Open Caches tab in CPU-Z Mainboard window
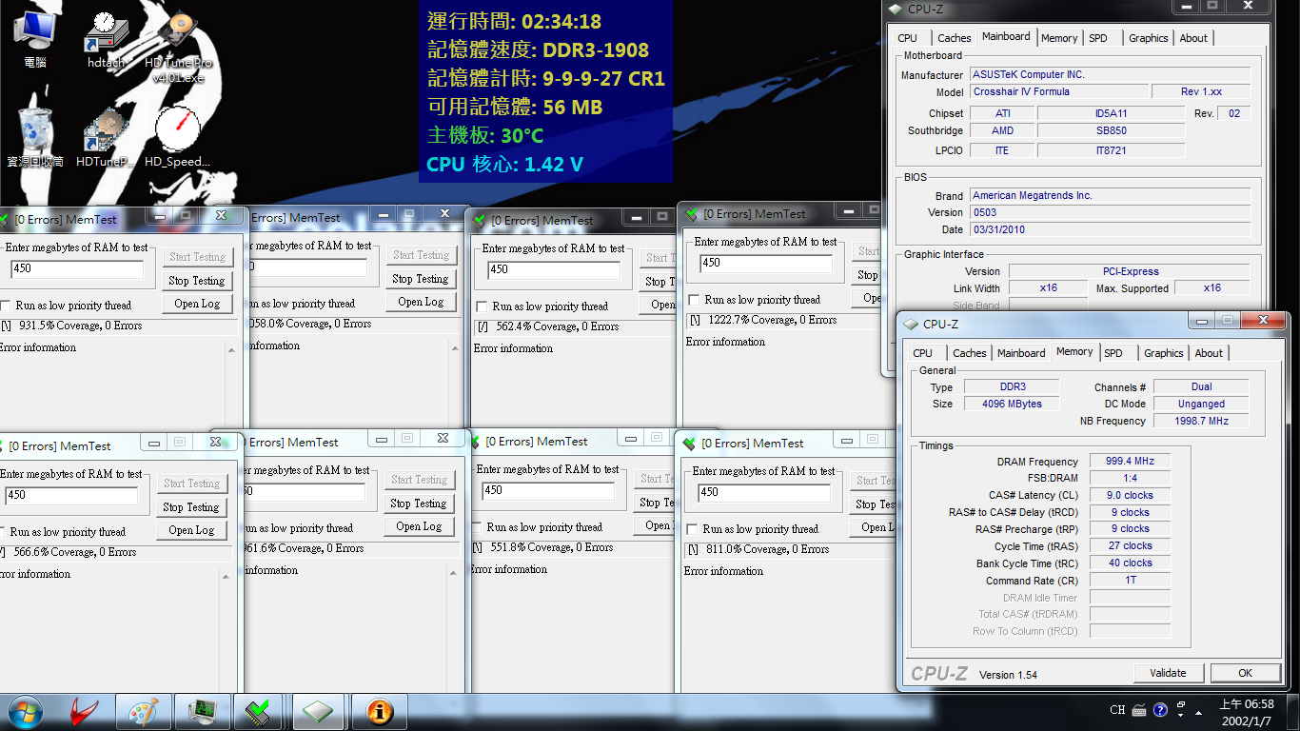Screen dimensions: 1300x731 954,38
